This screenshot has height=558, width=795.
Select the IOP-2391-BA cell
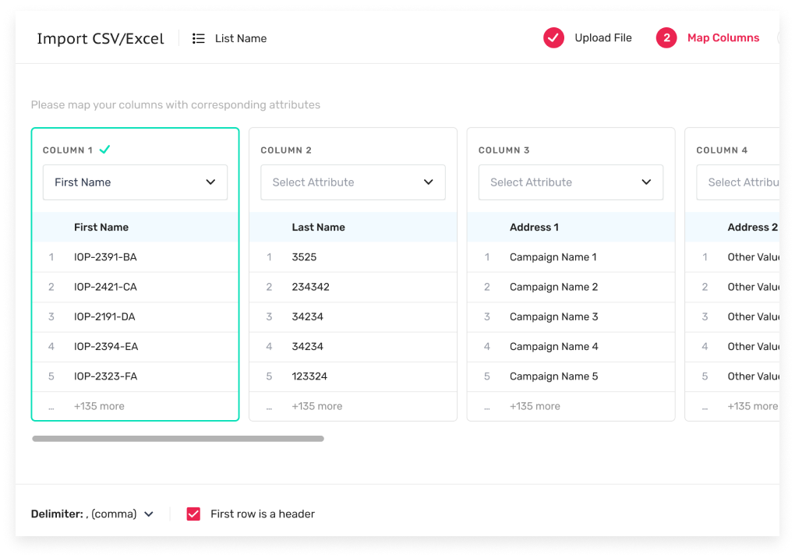(105, 257)
